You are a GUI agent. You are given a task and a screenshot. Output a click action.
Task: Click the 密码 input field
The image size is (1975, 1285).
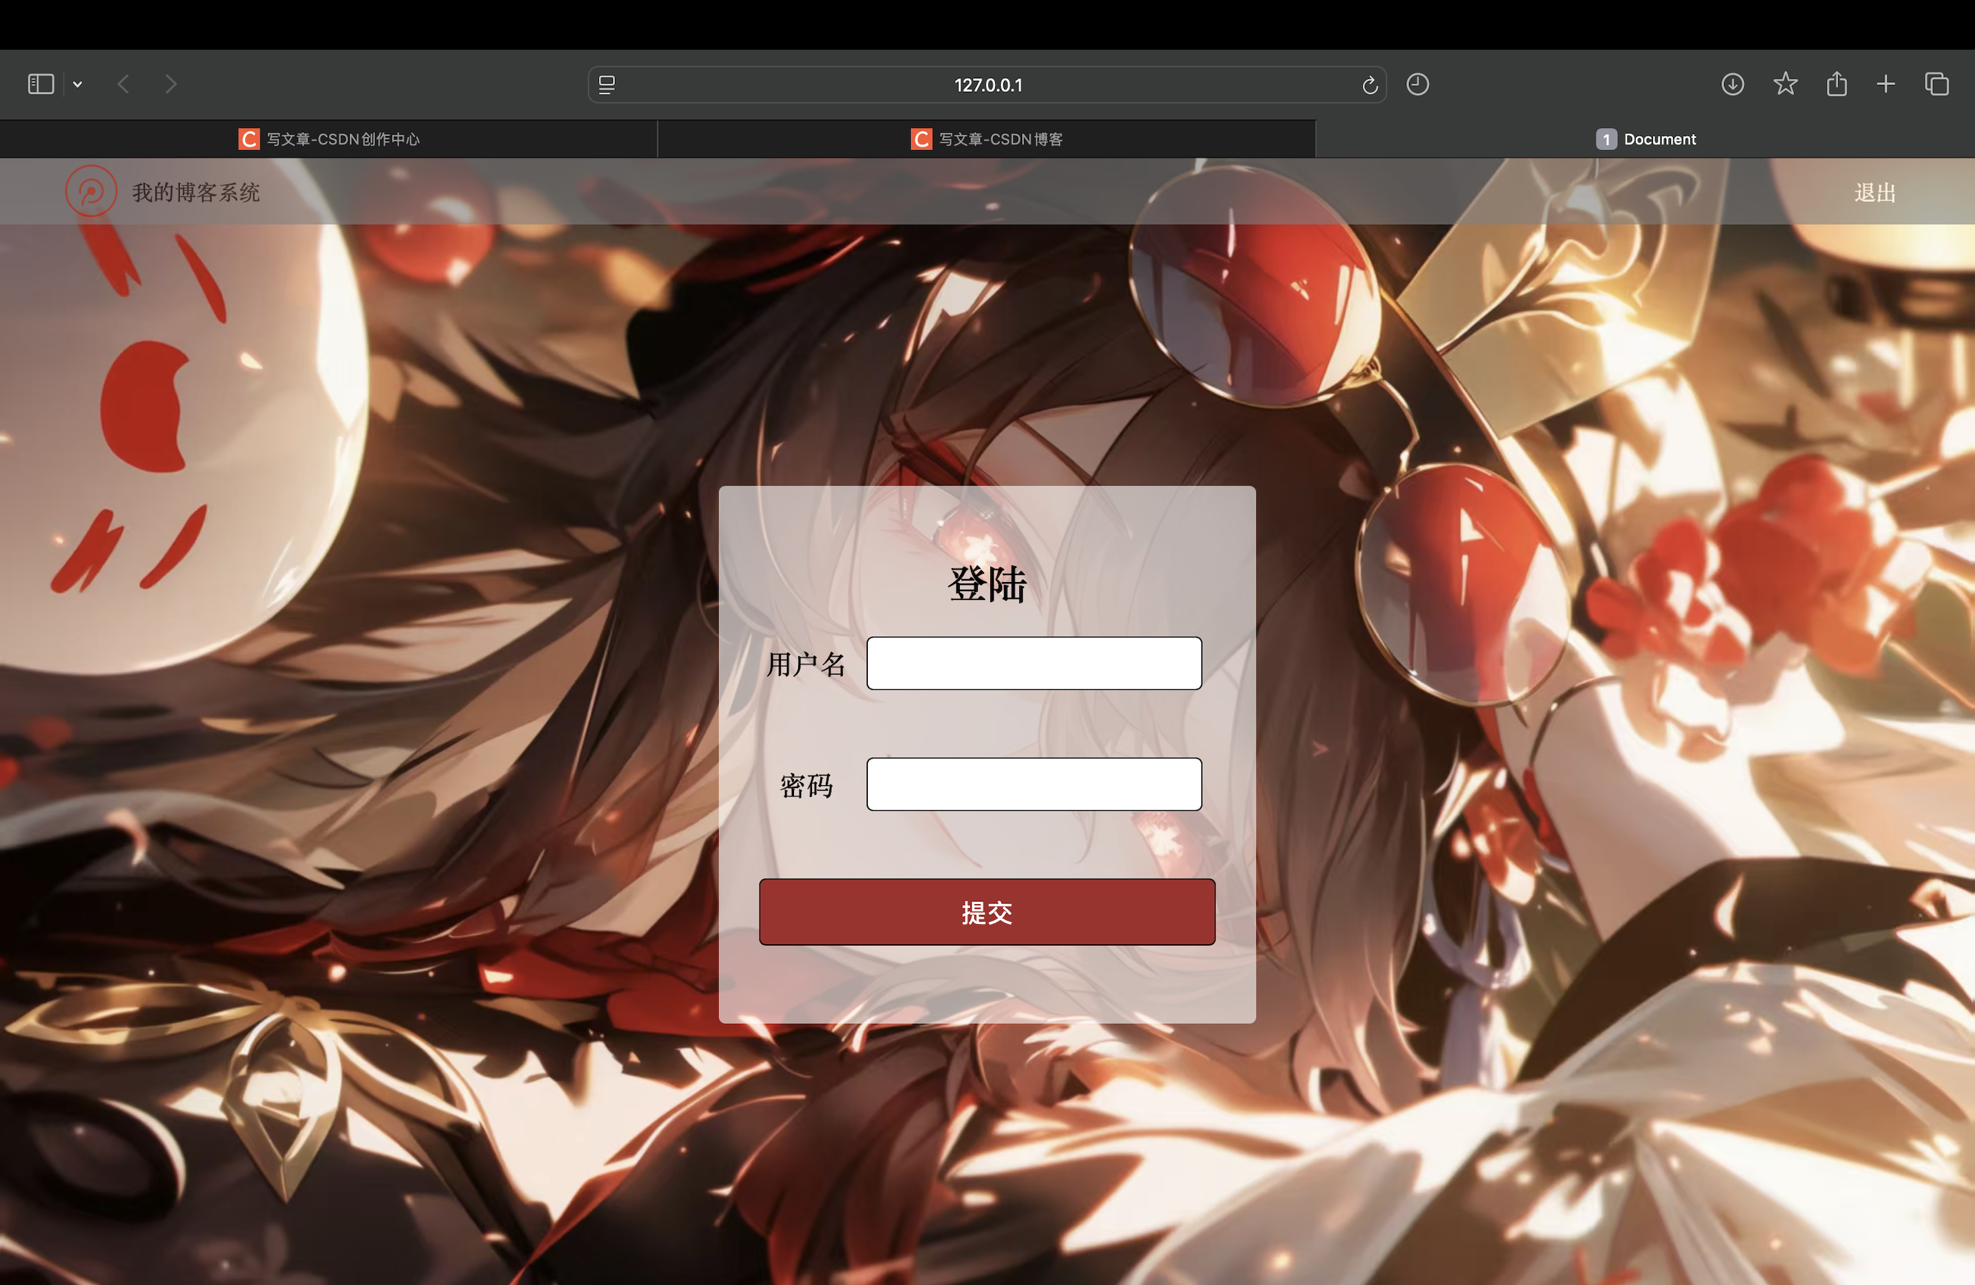pyautogui.click(x=1034, y=784)
